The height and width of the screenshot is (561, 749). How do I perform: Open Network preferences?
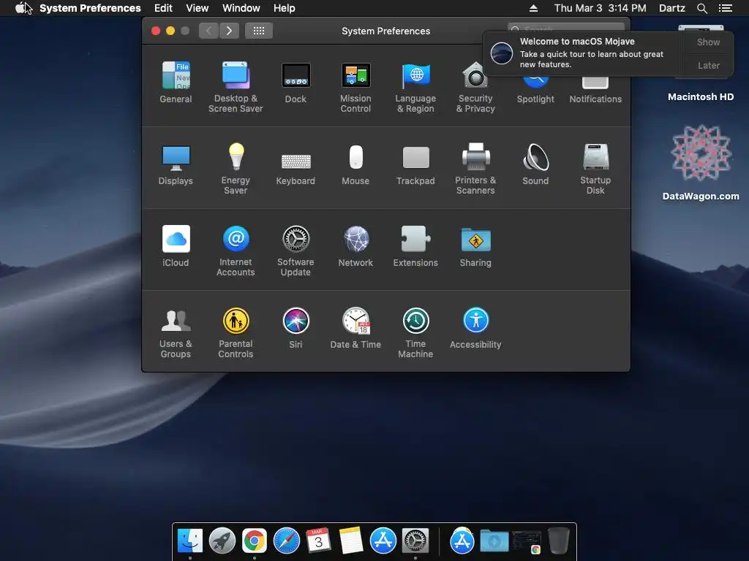click(x=355, y=246)
